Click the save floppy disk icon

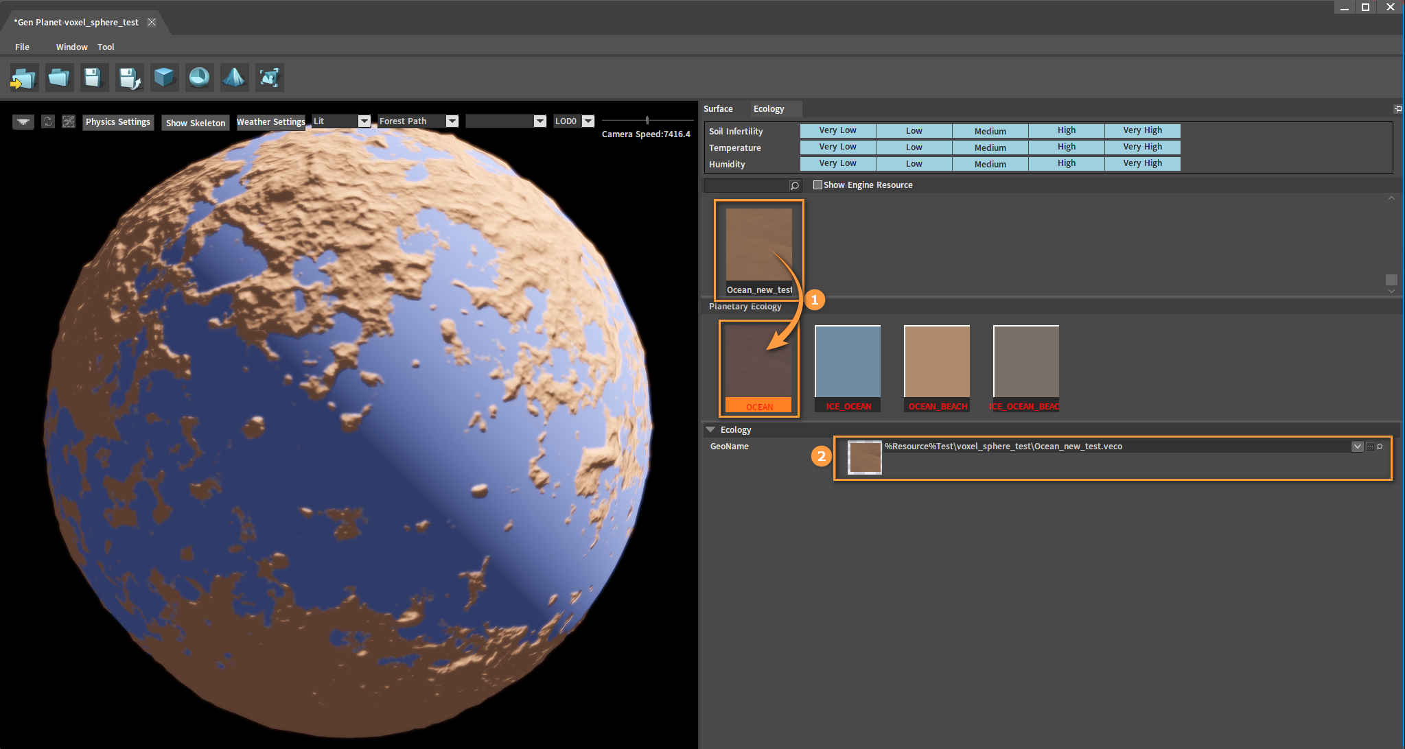(x=94, y=78)
